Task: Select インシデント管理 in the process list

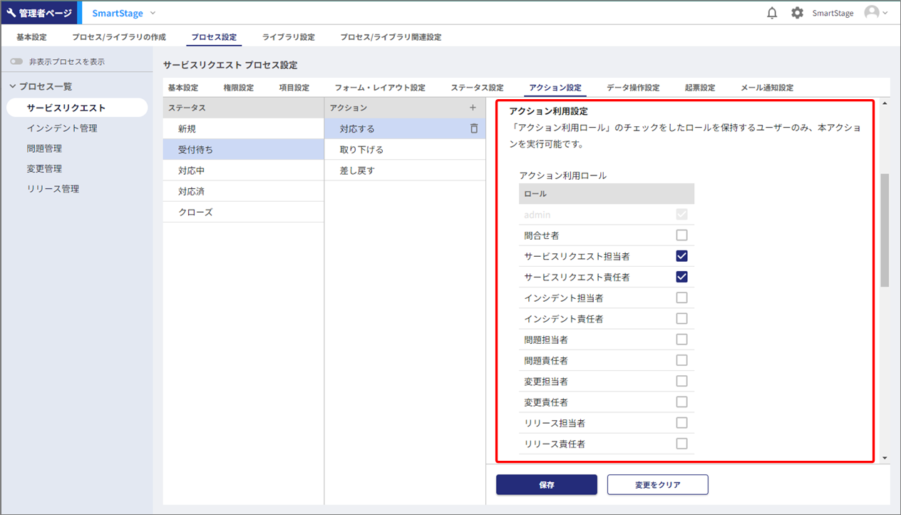Action: click(x=62, y=128)
